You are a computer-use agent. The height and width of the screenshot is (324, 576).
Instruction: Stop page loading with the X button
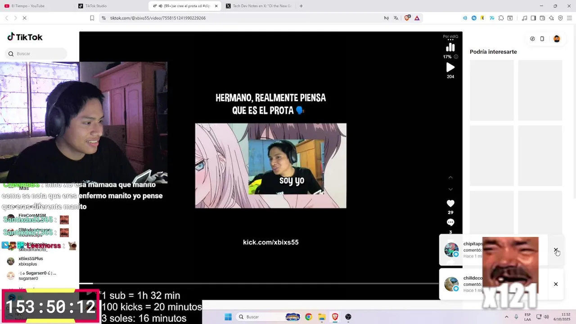(x=24, y=18)
